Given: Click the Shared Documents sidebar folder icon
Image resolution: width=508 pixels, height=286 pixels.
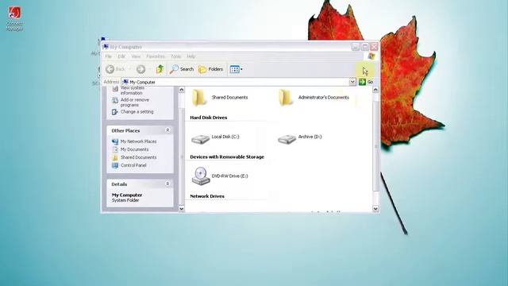Looking at the screenshot, I should click(115, 157).
